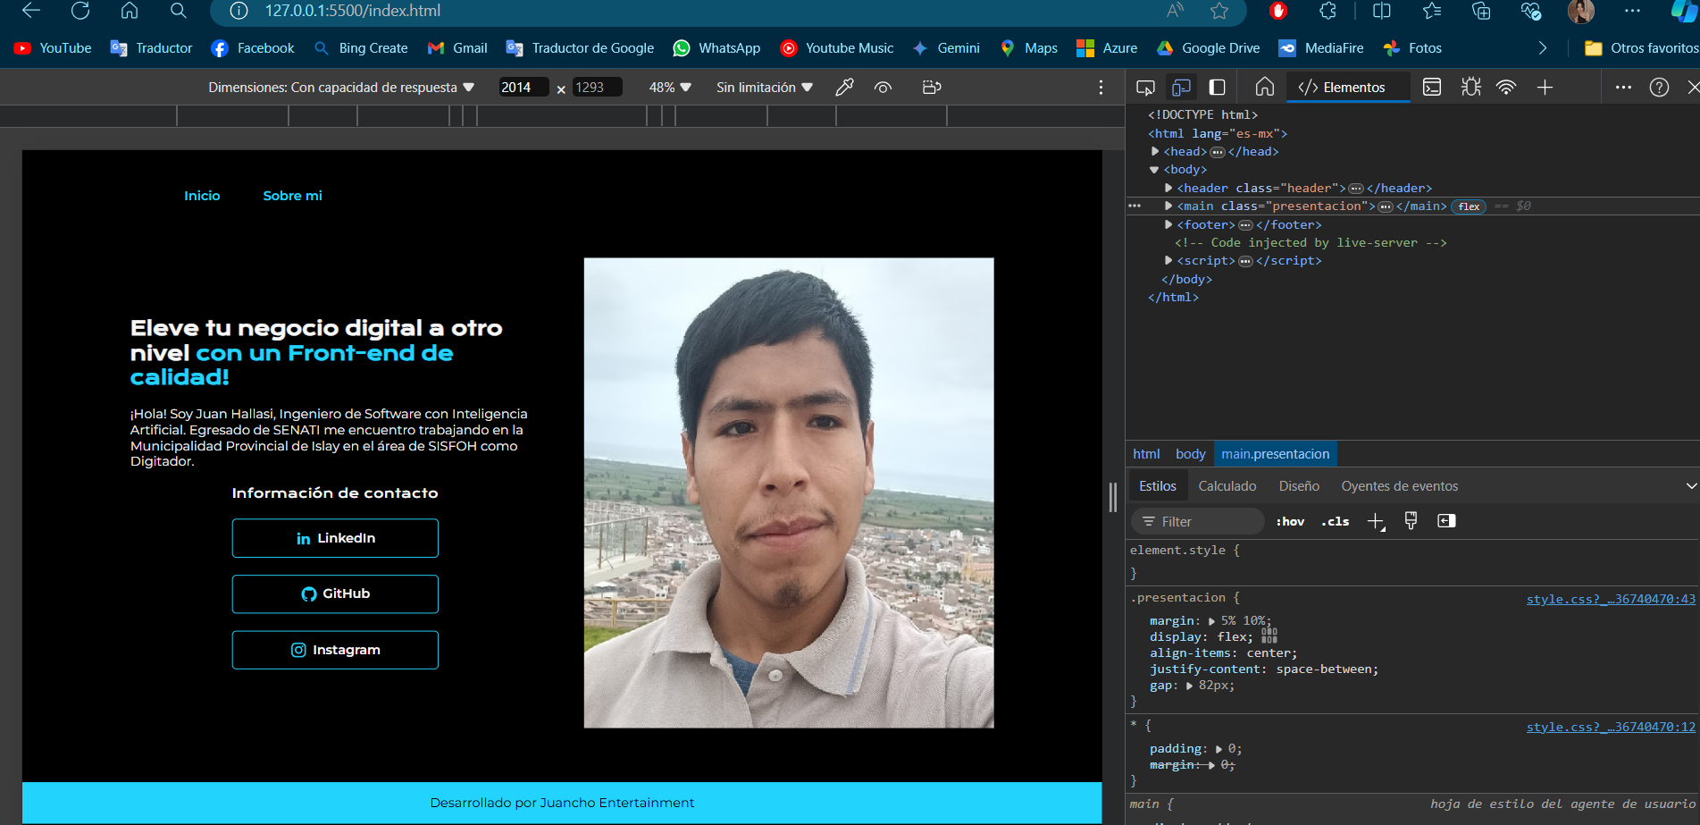Expand the bookmarks overflow chevron
Image resolution: width=1700 pixels, height=825 pixels.
pos(1542,48)
